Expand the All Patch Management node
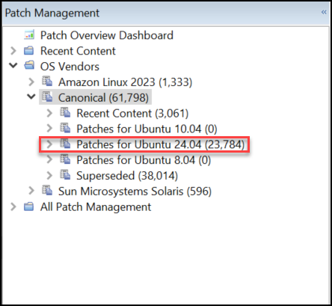The image size is (332, 306). coord(13,206)
